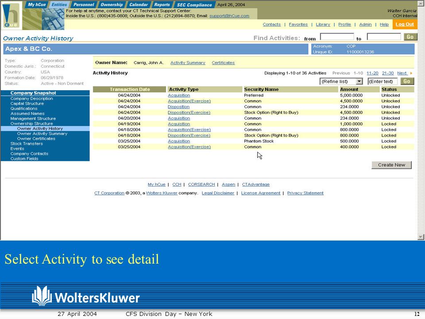Open the Profile link

344,24
